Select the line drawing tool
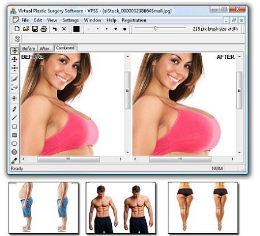260x236 pixels. [x=14, y=118]
